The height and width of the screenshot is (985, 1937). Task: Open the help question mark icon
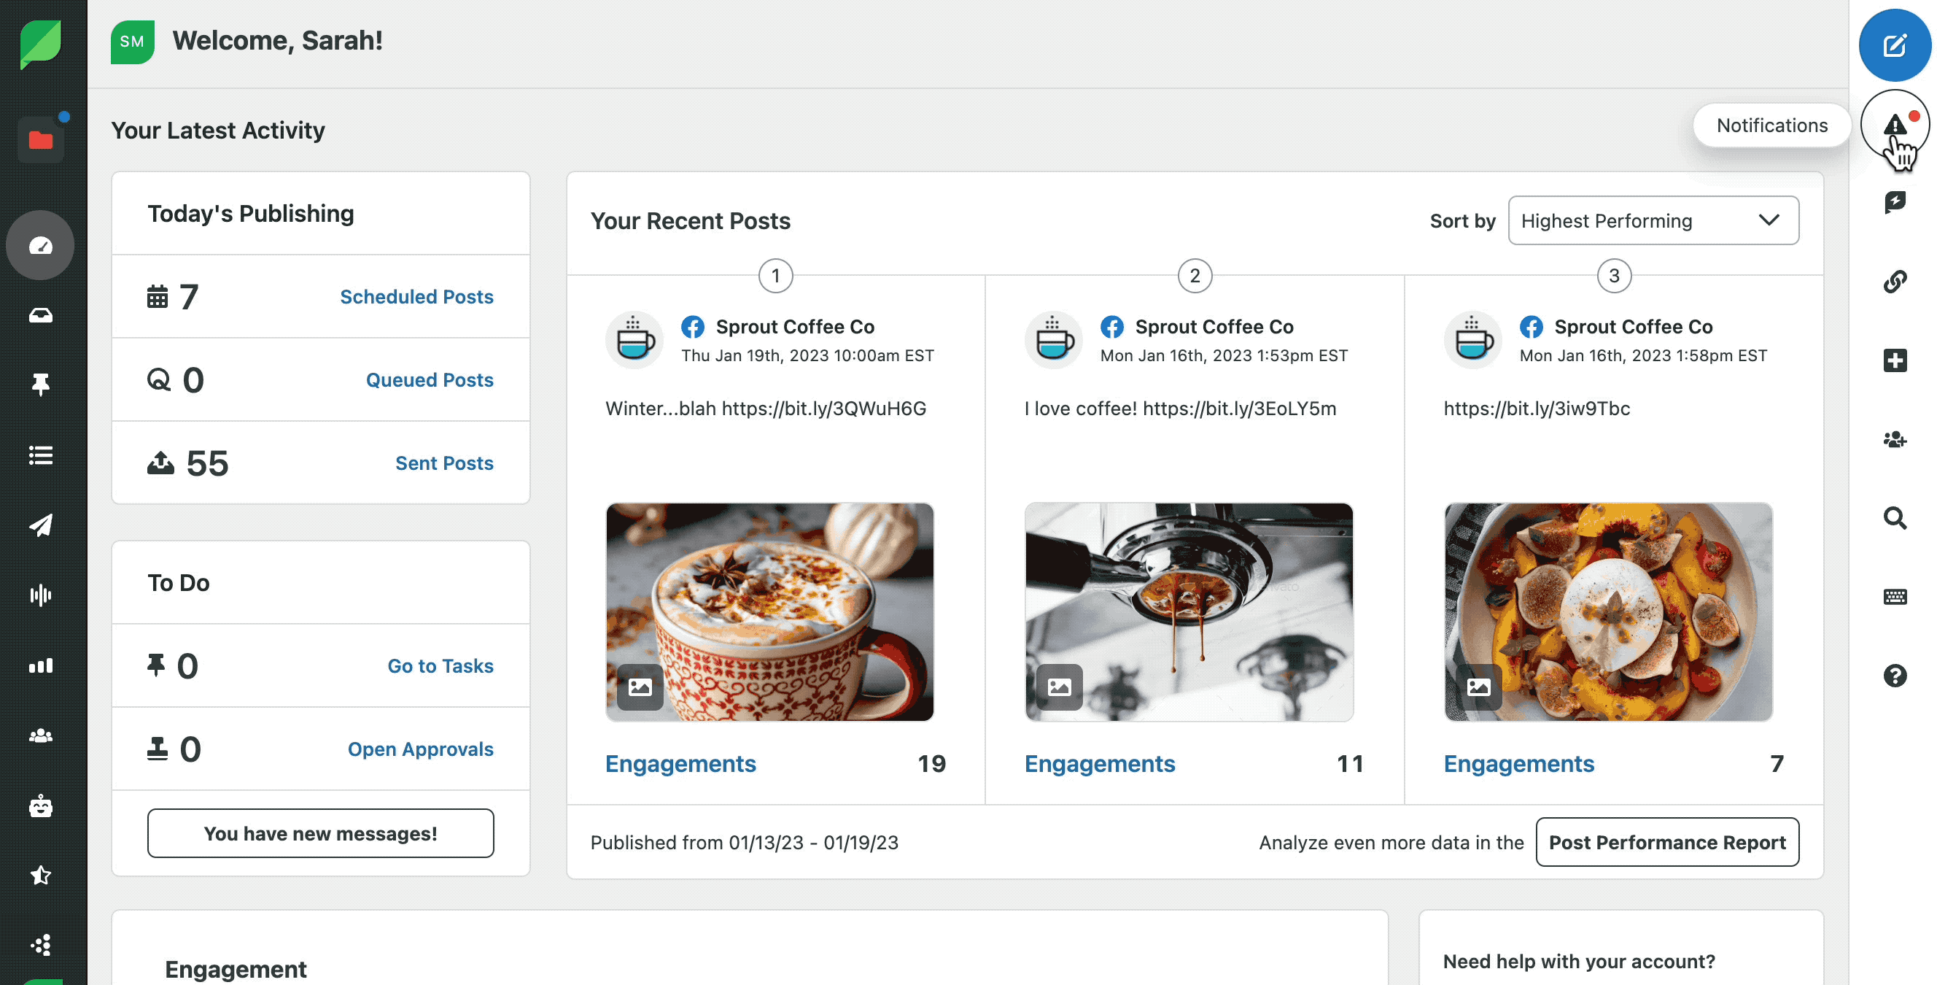click(x=1894, y=675)
